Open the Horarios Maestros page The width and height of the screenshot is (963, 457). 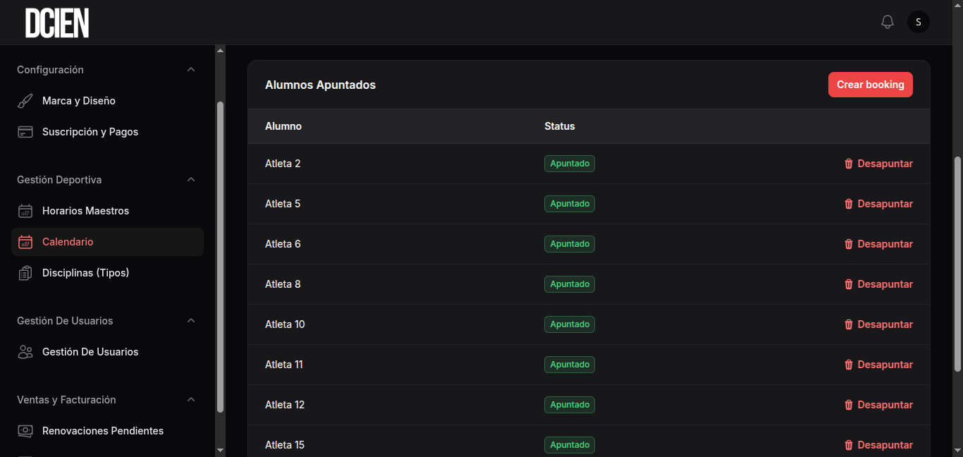85,210
